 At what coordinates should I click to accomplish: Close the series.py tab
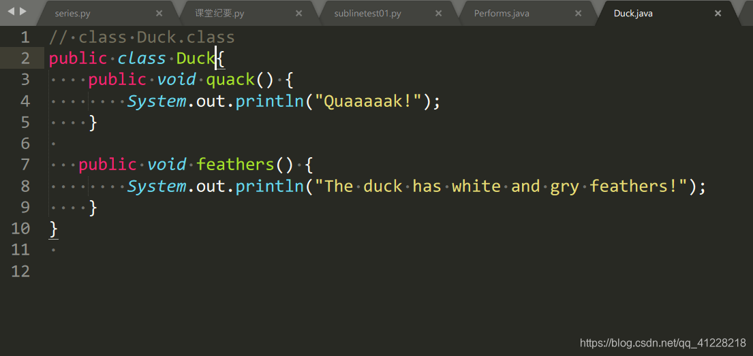coord(159,14)
